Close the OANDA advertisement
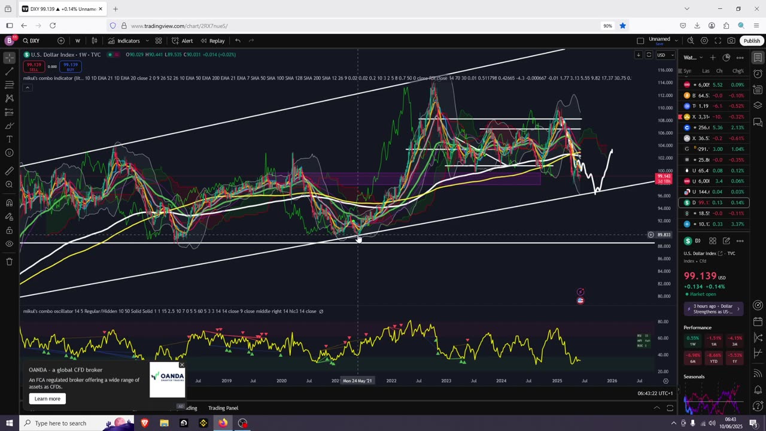The height and width of the screenshot is (431, 766). point(182,365)
